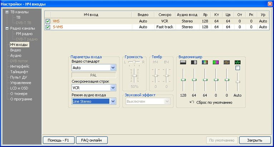This screenshot has width=274, height=147.
Task: Click the brightness icon in Видеомикшер
Action: (x=183, y=62)
